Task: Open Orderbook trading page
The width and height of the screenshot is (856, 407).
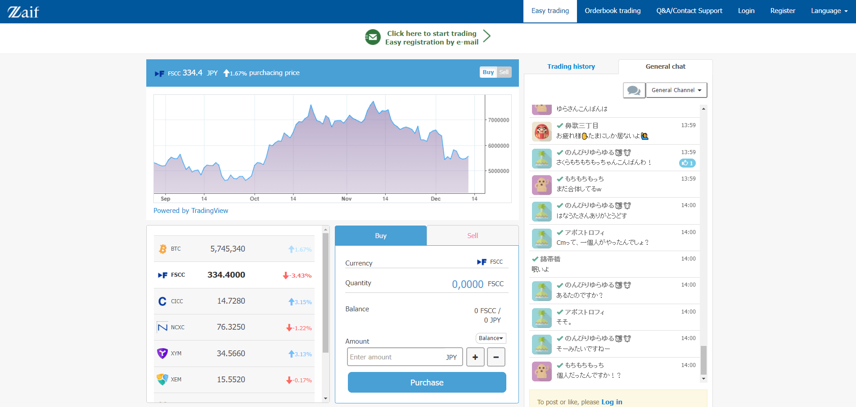Action: pos(613,11)
